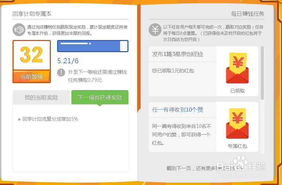
Task: Click the gray bullet before 回享计划流量分成增加5%
Action: 19,119
